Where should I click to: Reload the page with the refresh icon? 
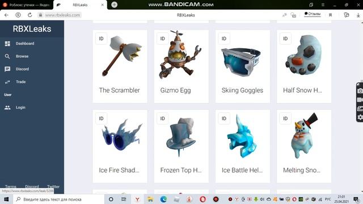tap(29, 15)
